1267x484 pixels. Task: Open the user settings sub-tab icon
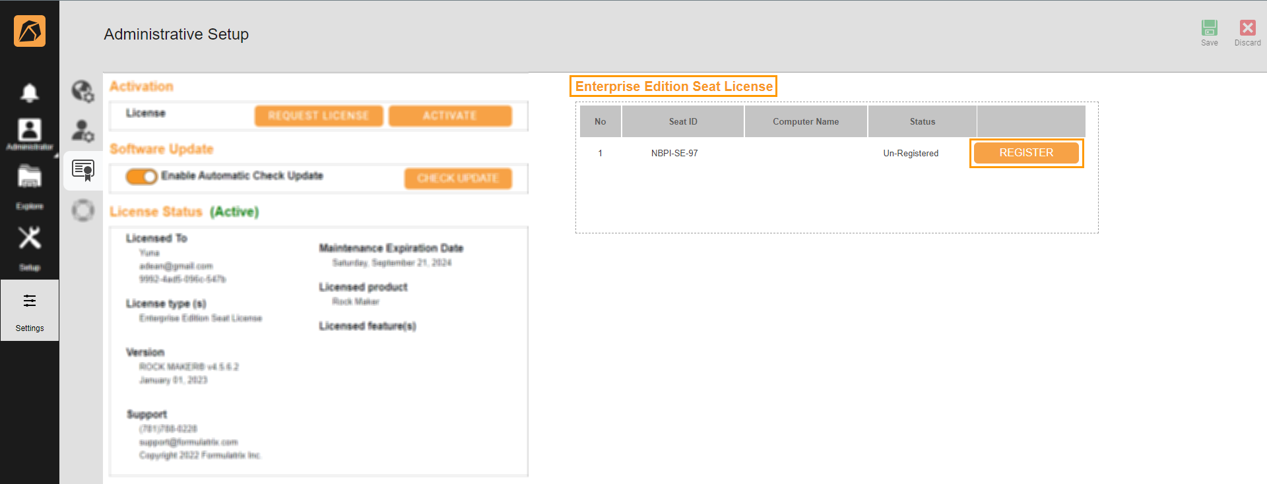pos(83,131)
